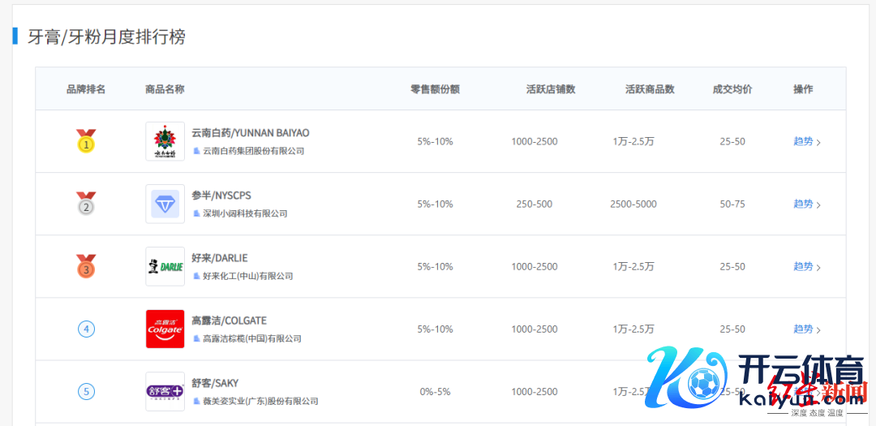Open the Yunnan Baiyao brand logo
Viewport: 876px width, 426px height.
coord(165,141)
